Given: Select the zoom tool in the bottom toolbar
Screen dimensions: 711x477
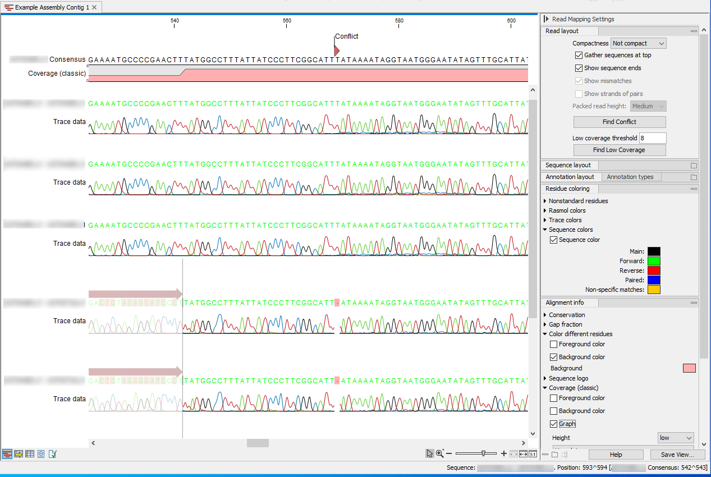Looking at the screenshot, I should tap(439, 453).
